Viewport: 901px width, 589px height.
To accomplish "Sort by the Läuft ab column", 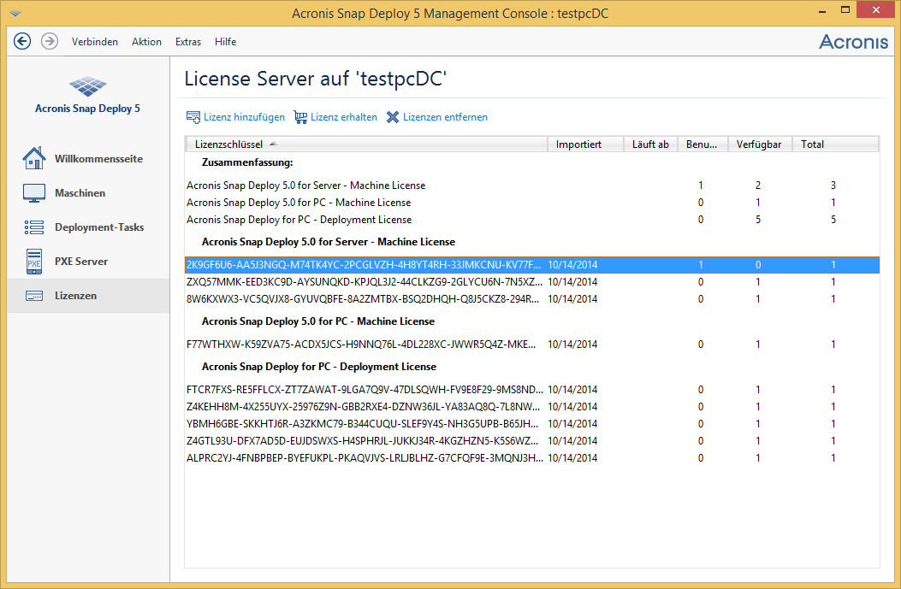I will (x=650, y=144).
